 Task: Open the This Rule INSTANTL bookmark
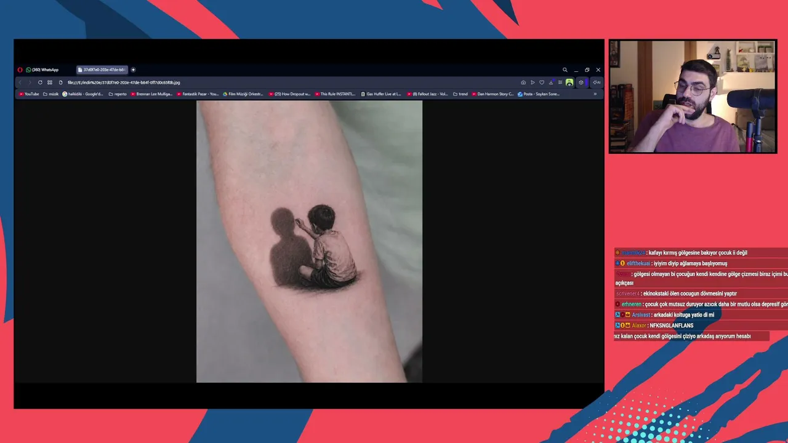336,94
